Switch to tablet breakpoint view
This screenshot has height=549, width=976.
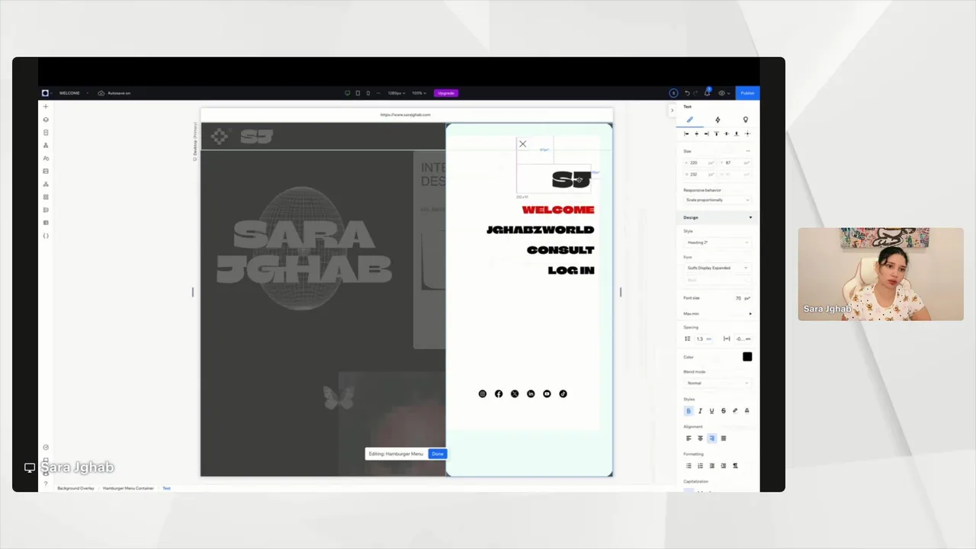pos(358,93)
